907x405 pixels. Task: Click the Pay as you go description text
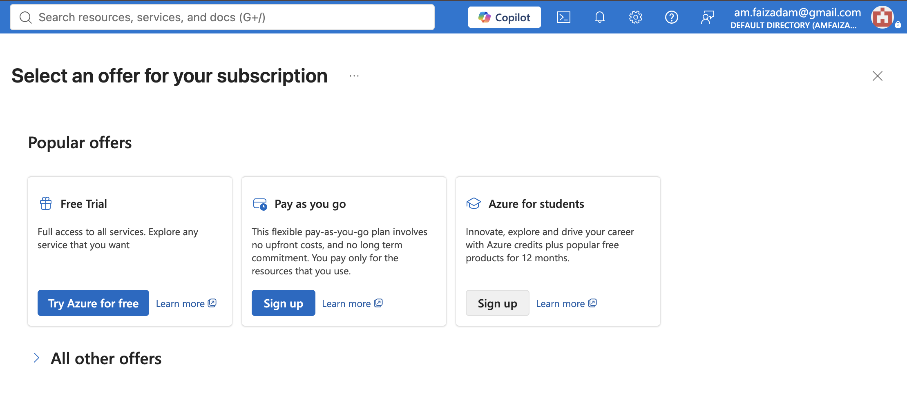point(340,251)
